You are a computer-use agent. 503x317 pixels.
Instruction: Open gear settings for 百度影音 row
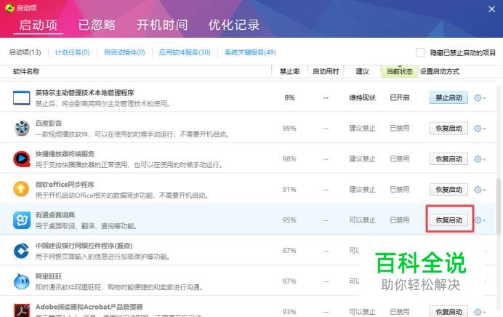[x=479, y=129]
